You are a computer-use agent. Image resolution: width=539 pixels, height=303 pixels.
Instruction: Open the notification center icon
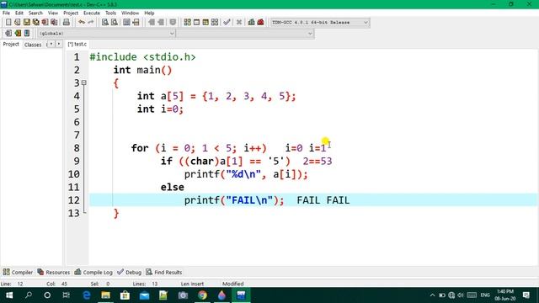[526, 295]
